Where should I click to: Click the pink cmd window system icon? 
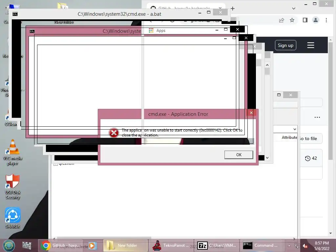32,31
